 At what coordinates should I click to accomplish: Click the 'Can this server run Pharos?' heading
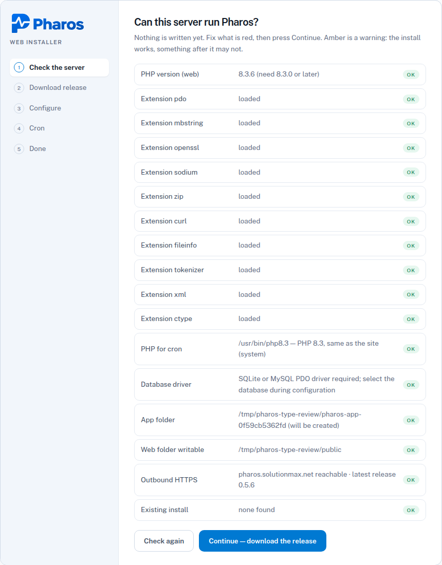196,22
